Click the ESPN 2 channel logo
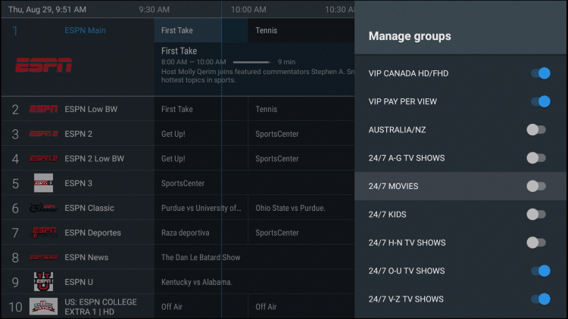568x319 pixels. (43, 134)
